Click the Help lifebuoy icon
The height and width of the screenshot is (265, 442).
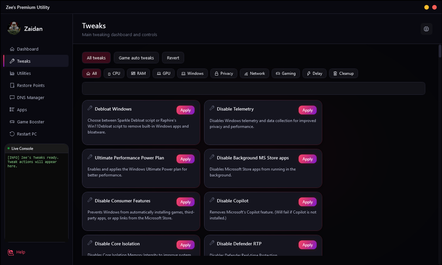coord(11,252)
